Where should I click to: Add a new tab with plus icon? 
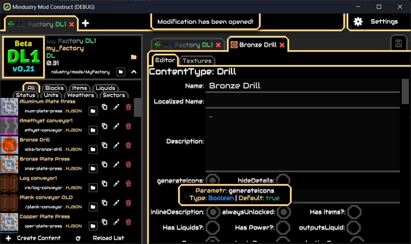pyautogui.click(x=85, y=23)
